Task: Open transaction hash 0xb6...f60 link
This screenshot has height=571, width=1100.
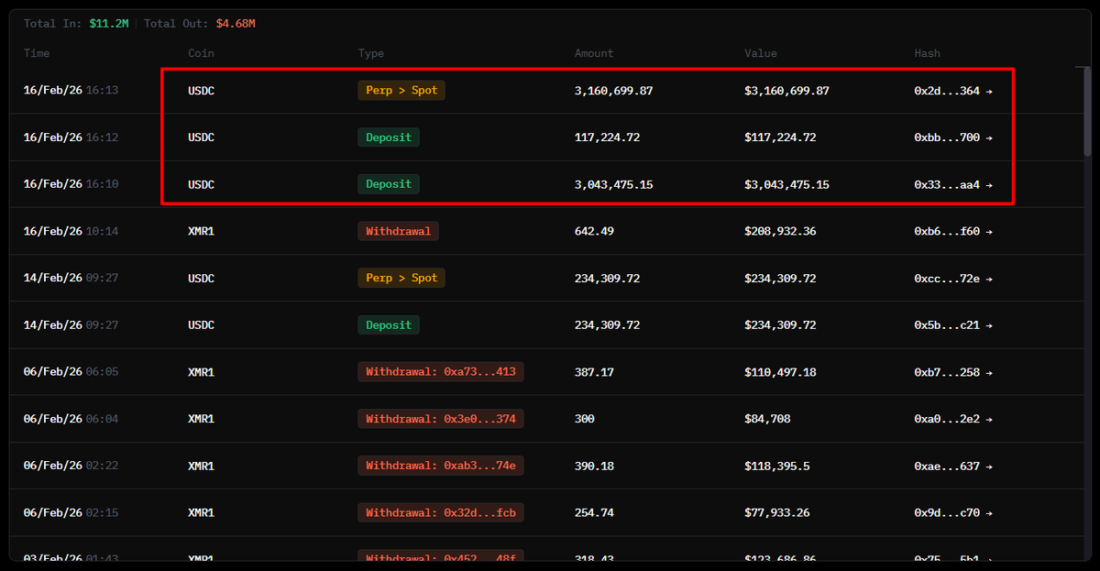Action: (952, 231)
